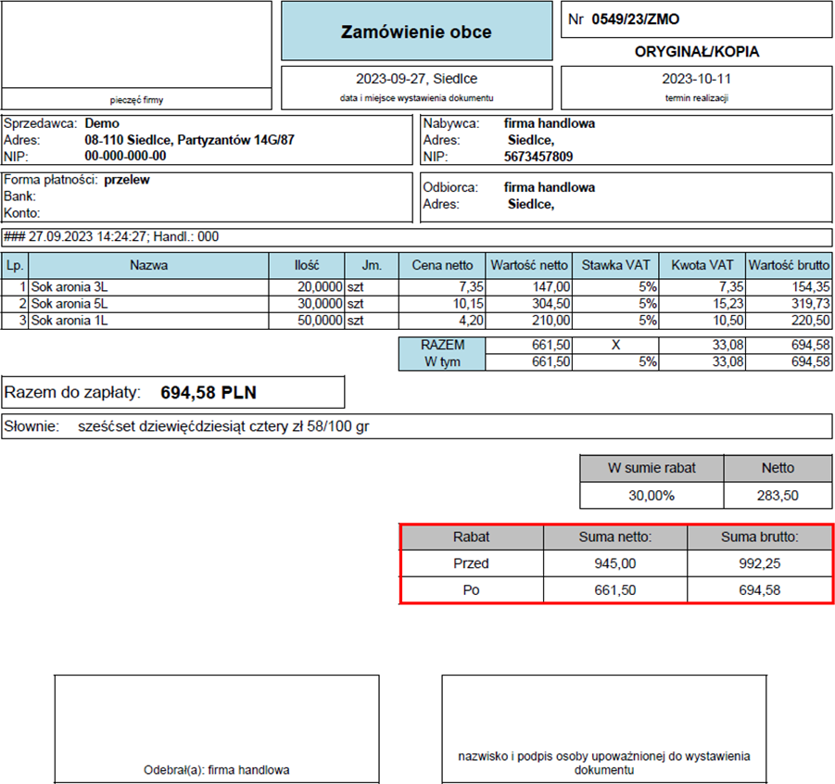Click the "Zamówienie obce" document title
Viewport: 835px width, 784px height.
(x=416, y=32)
